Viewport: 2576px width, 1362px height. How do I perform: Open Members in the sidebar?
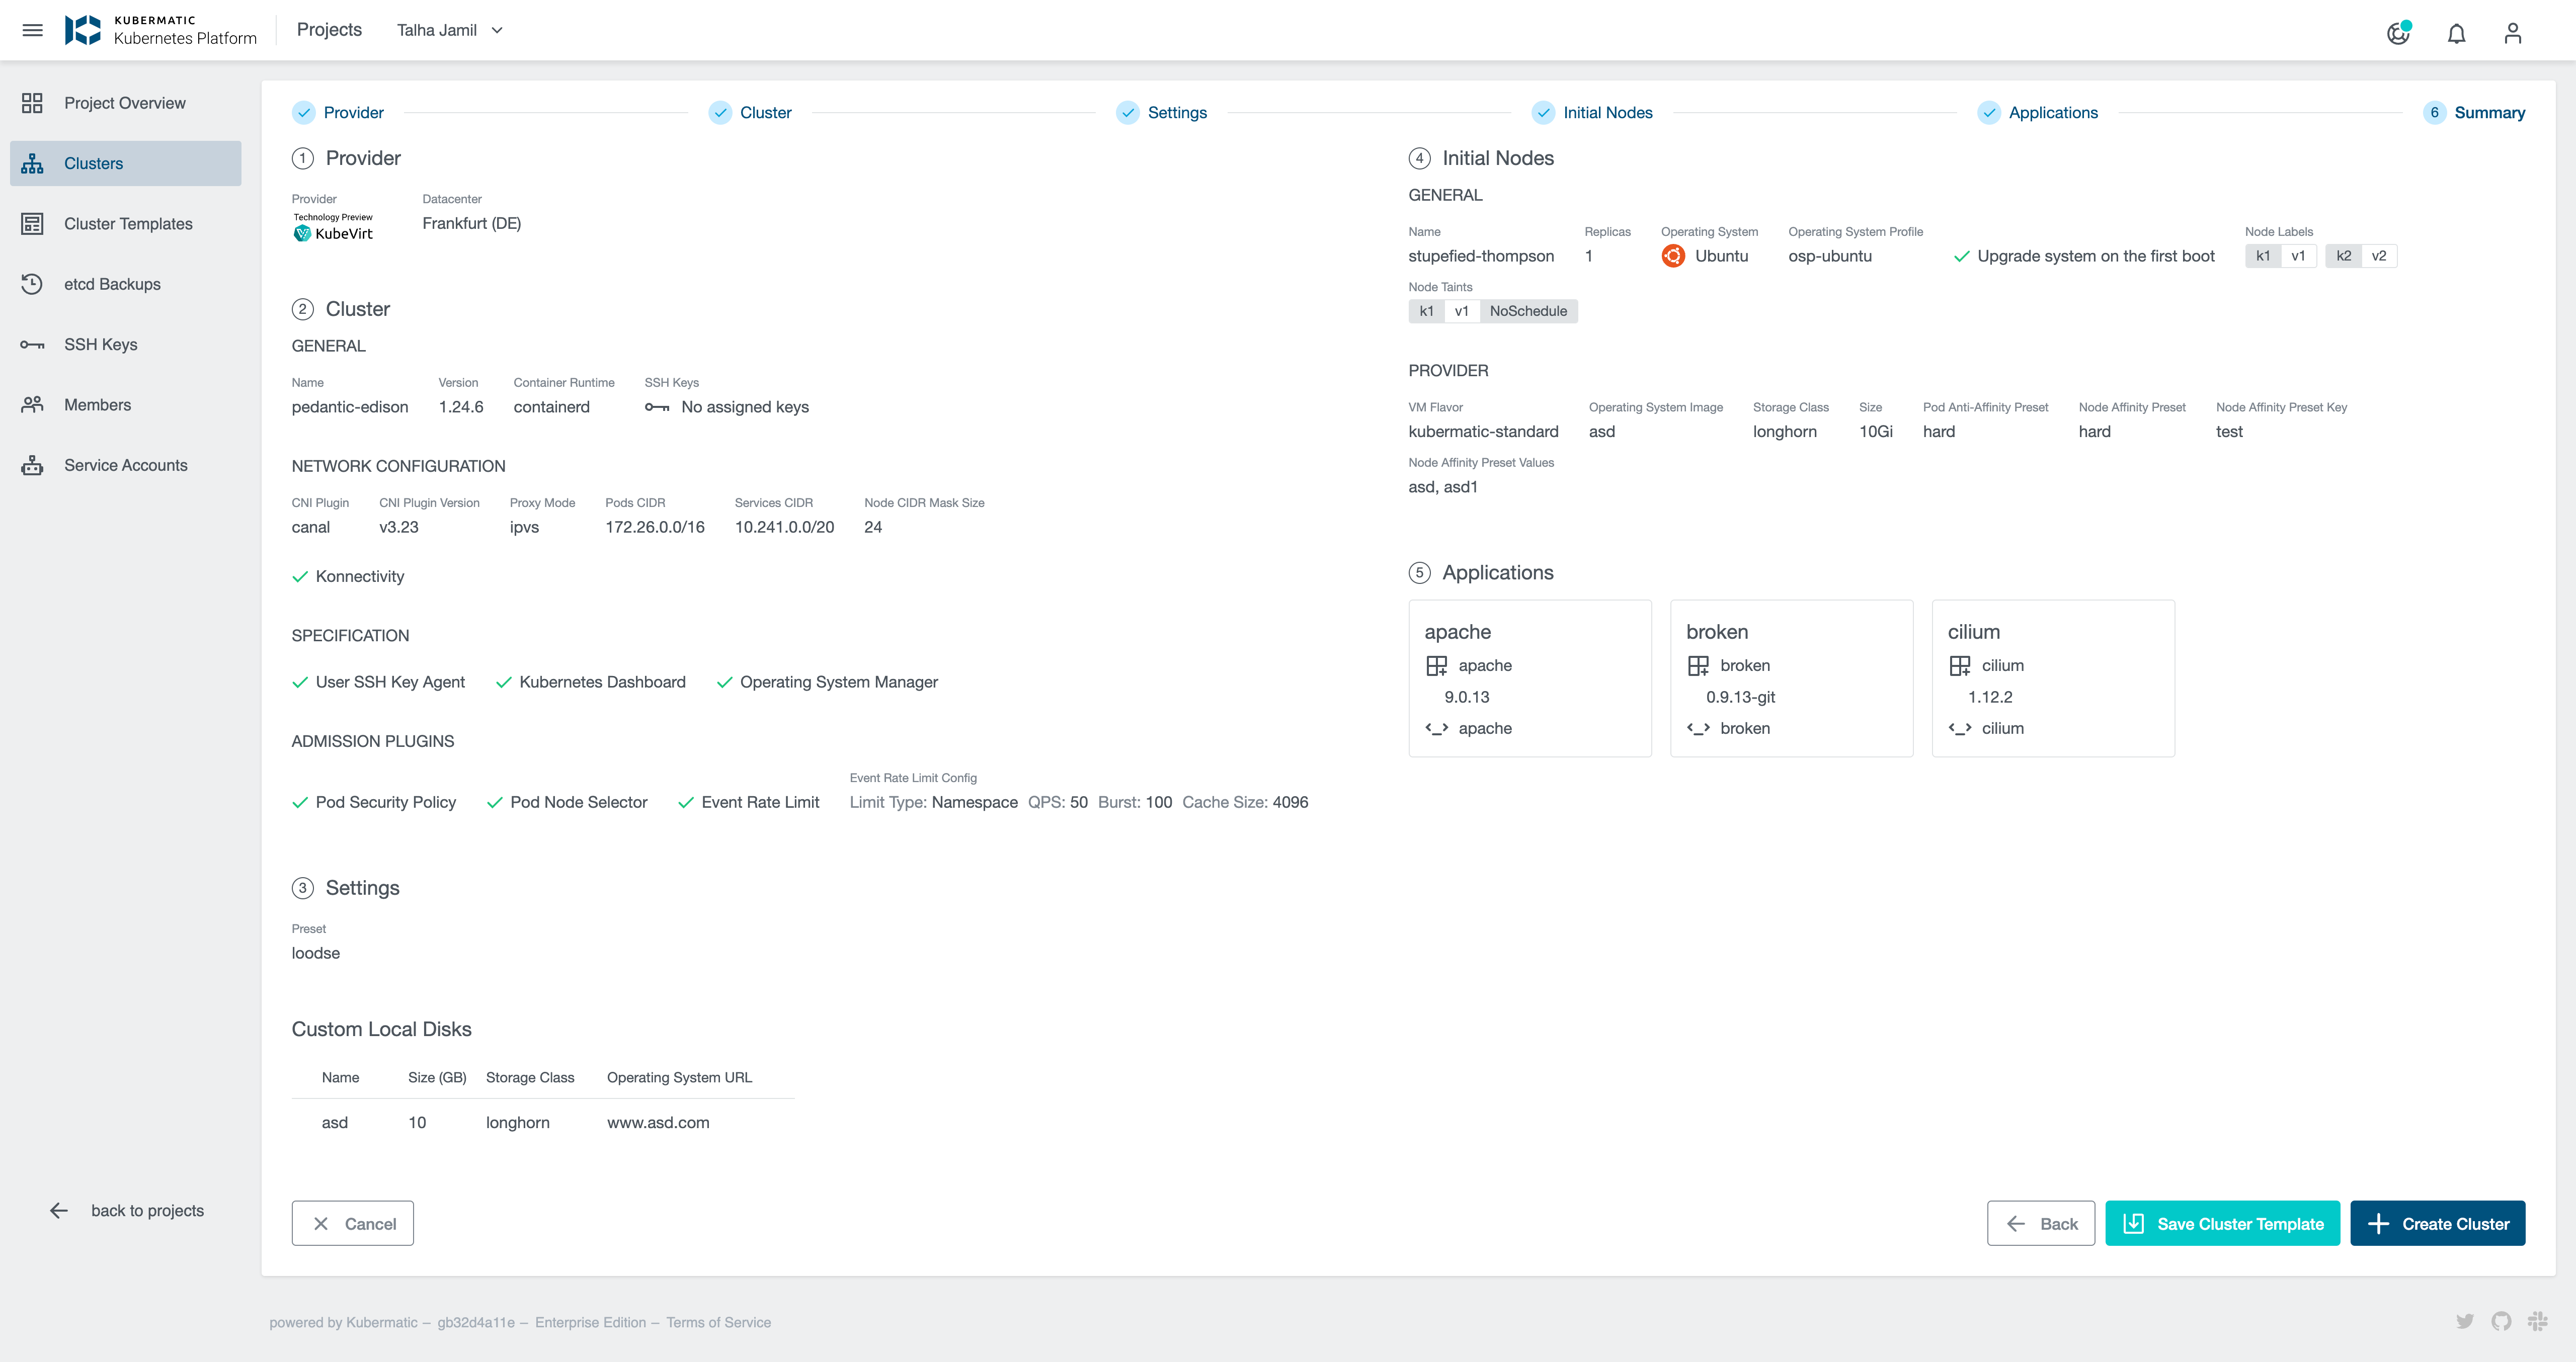(125, 405)
